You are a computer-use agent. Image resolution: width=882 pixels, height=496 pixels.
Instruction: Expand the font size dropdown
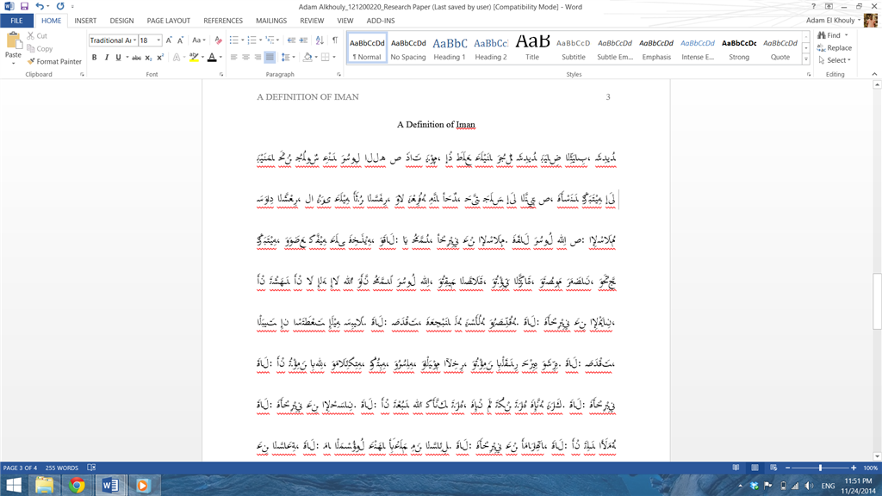[158, 40]
